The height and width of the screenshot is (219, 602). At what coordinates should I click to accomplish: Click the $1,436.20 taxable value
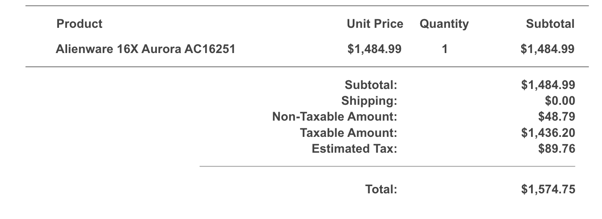[548, 133]
